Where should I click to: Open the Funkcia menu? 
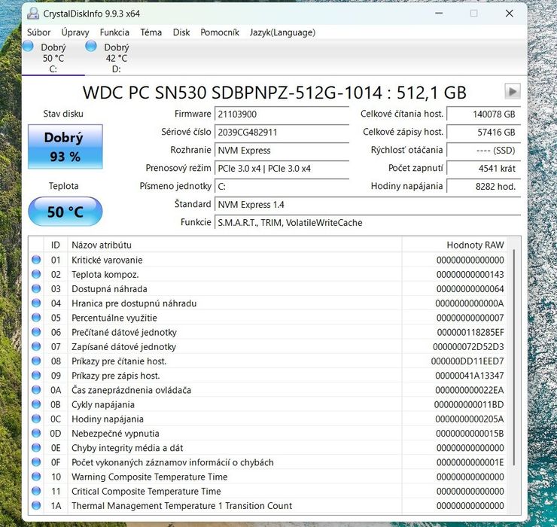point(114,32)
